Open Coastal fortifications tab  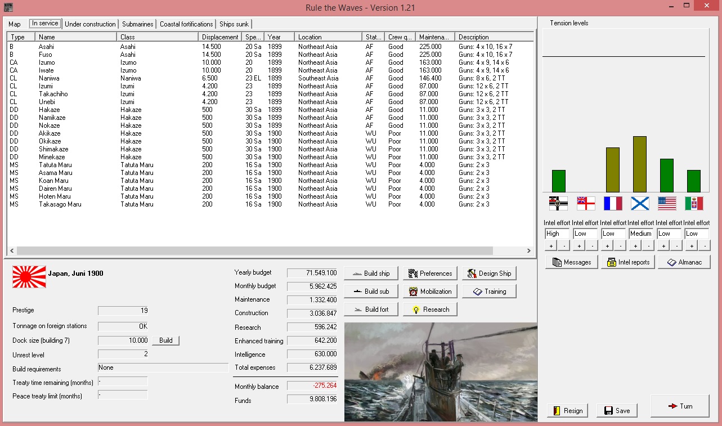(186, 24)
